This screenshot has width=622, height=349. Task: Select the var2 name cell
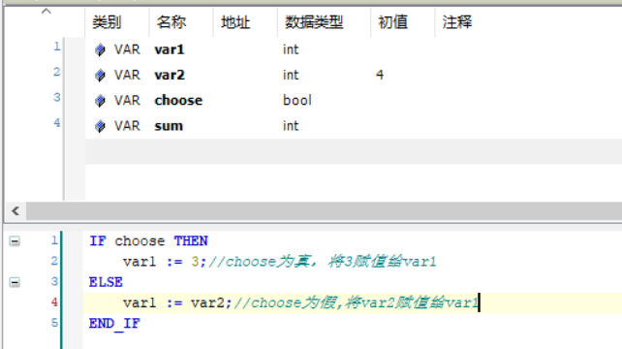(170, 75)
